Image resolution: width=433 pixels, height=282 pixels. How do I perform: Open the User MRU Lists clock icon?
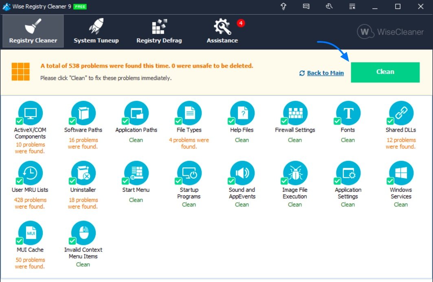coord(31,173)
